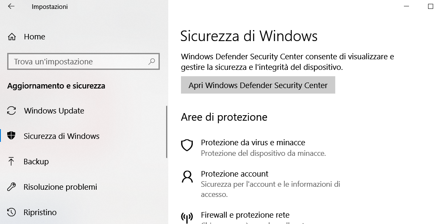Viewport: 434px width, 224px height.
Task: Focus the Trova un'impostazione search field
Action: [x=83, y=61]
